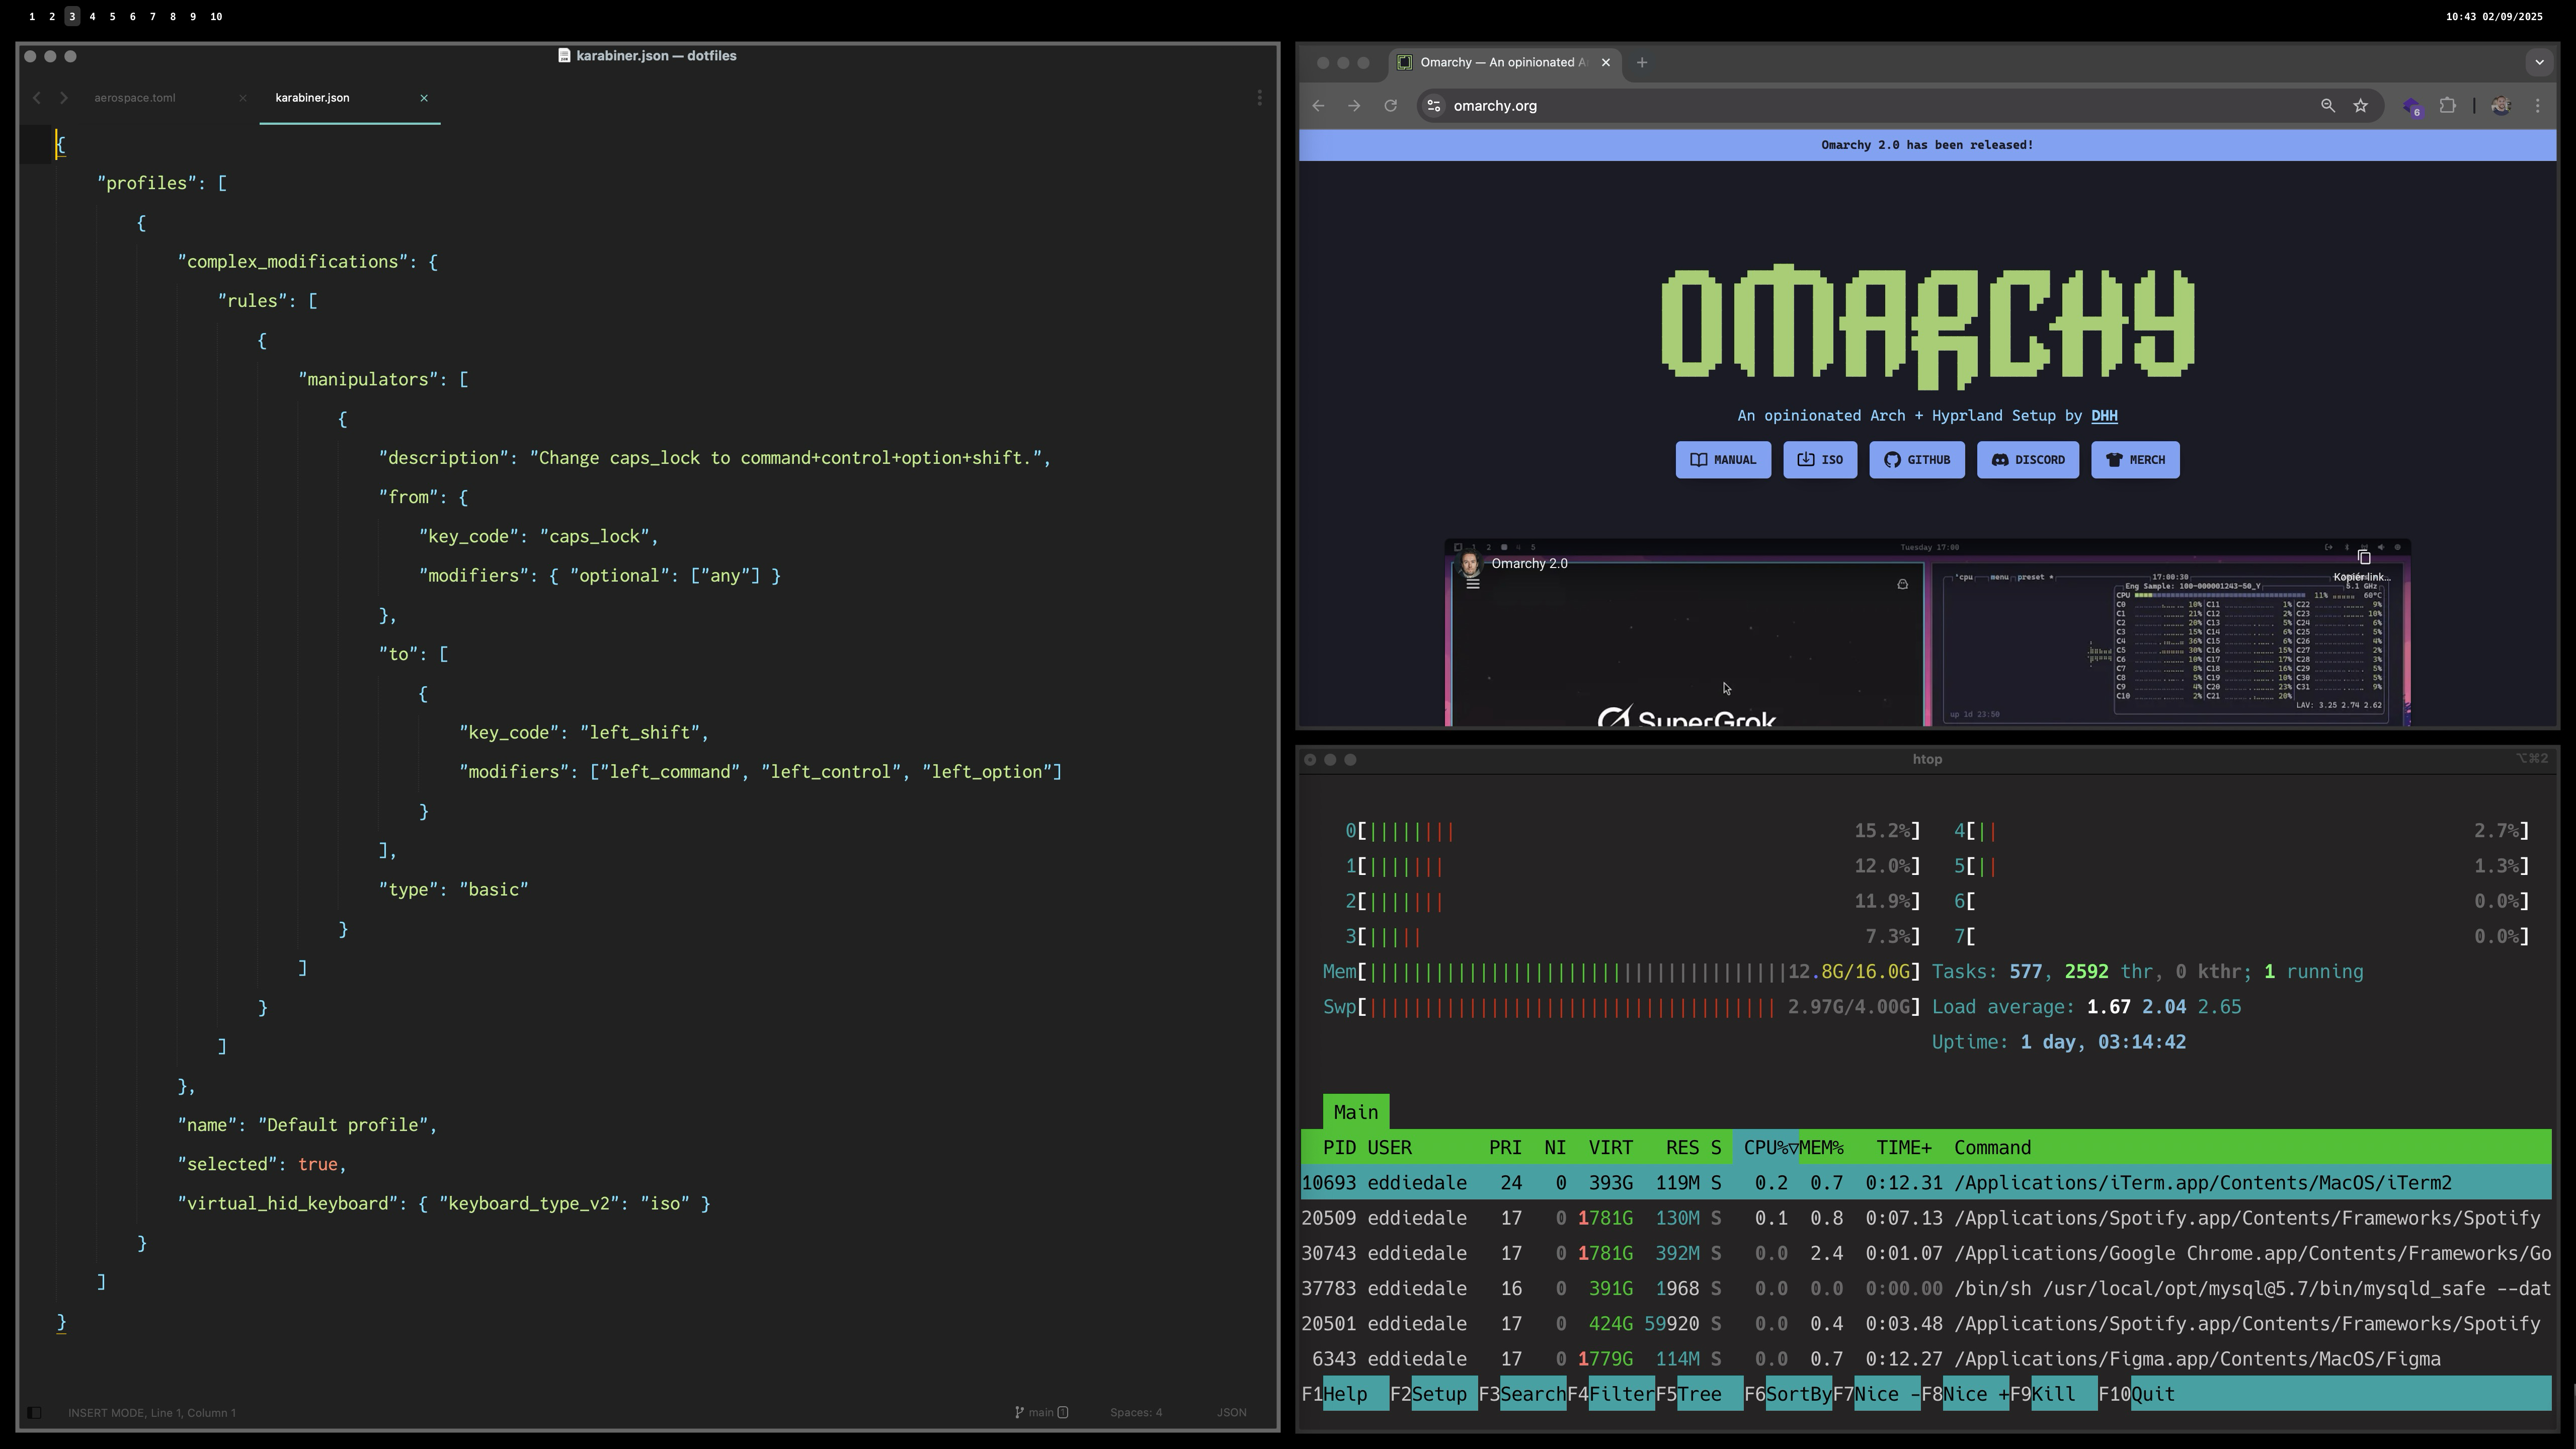Open Chrome's three-dot menu
Image resolution: width=2576 pixels, height=1449 pixels.
click(2538, 106)
